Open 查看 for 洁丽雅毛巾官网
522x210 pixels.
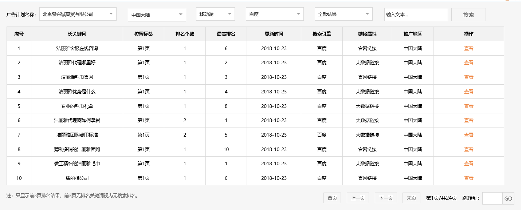pos(468,77)
